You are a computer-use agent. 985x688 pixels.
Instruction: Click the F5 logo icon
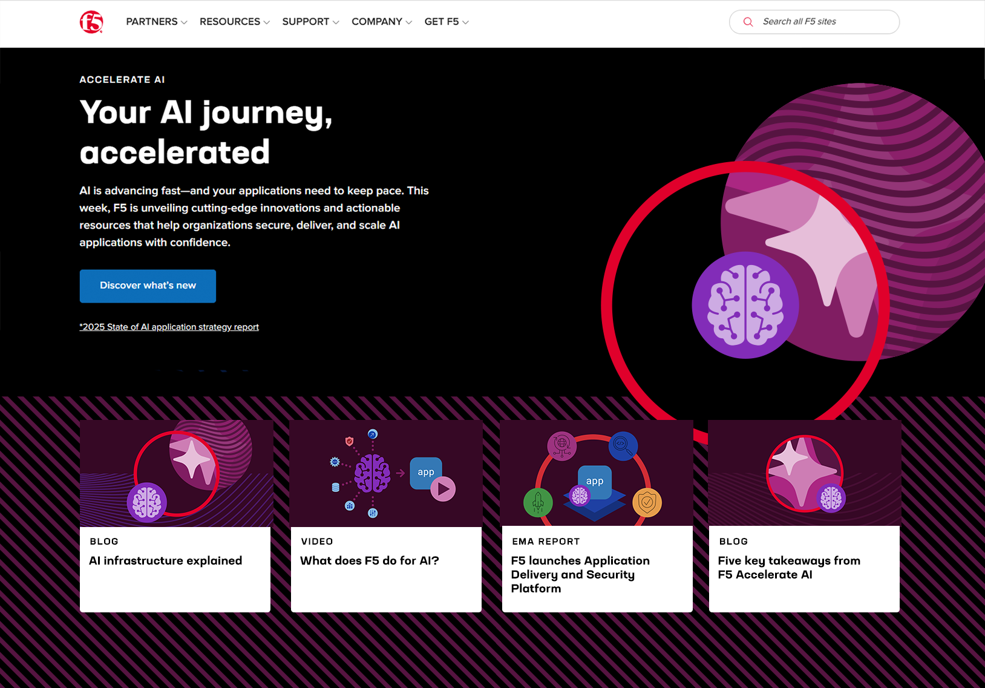coord(91,22)
